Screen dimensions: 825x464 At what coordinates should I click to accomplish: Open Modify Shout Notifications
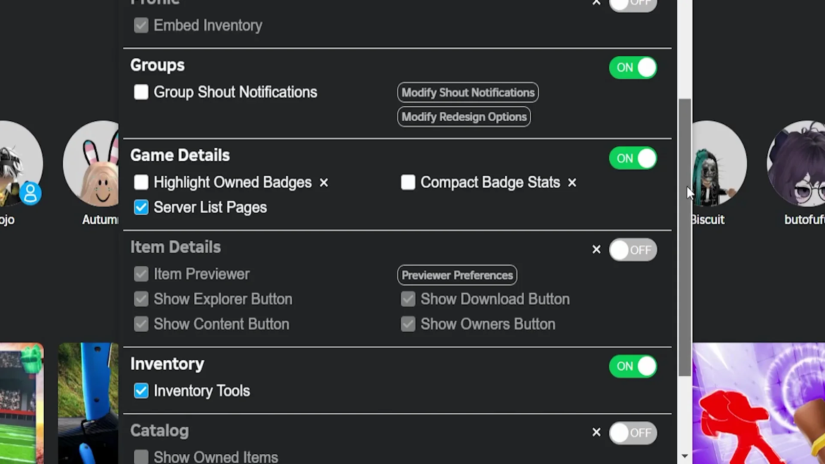coord(468,92)
